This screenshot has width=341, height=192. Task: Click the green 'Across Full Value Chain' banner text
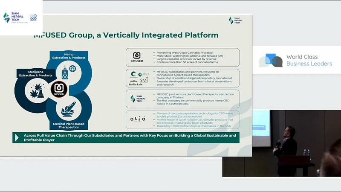130,137
